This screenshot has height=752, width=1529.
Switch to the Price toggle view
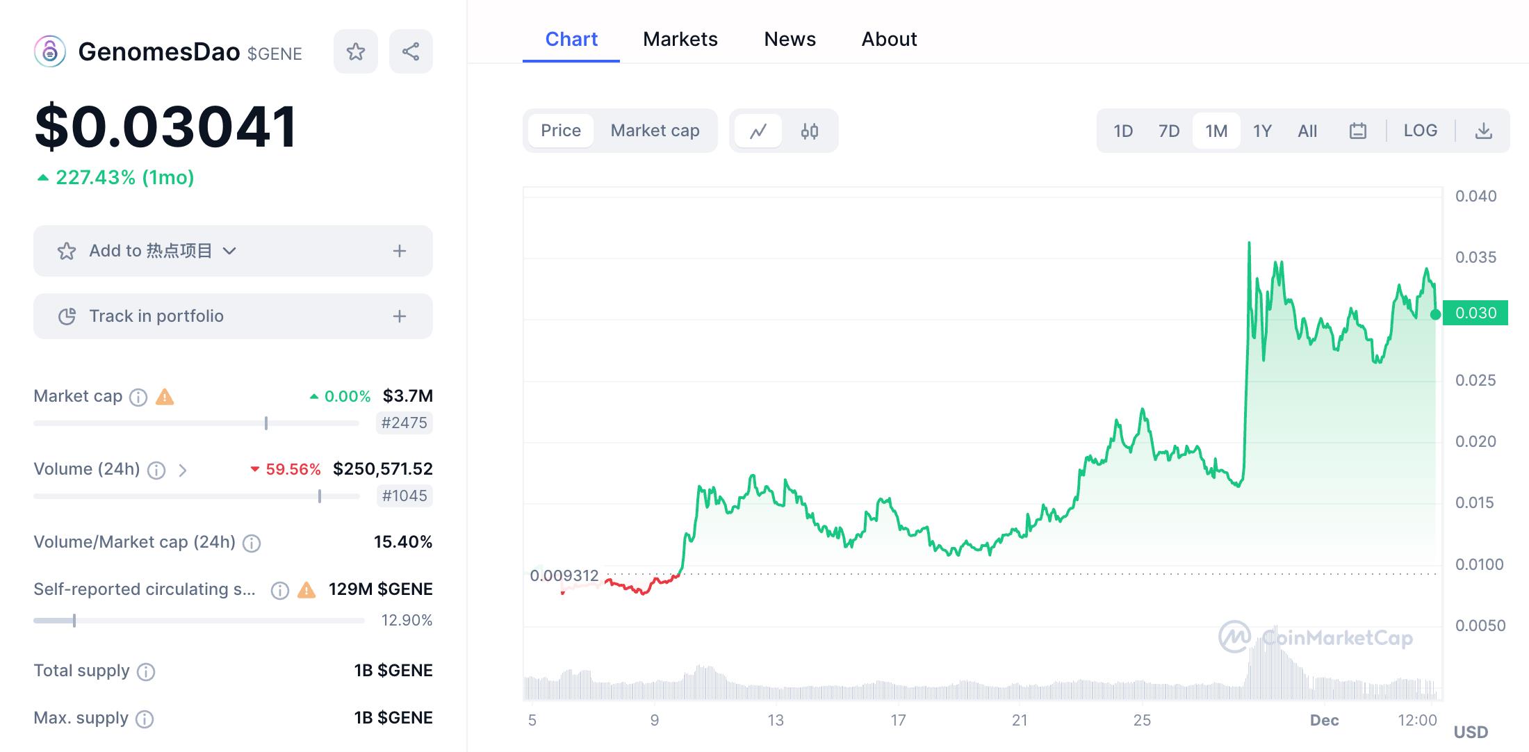[x=562, y=131]
